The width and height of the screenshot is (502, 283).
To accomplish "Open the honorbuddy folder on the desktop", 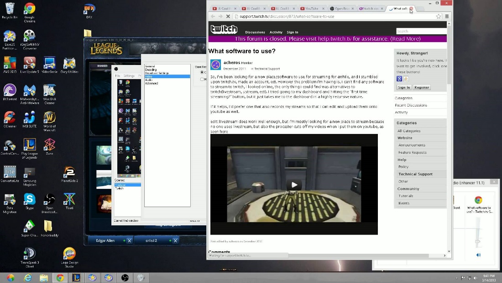I will [x=49, y=229].
